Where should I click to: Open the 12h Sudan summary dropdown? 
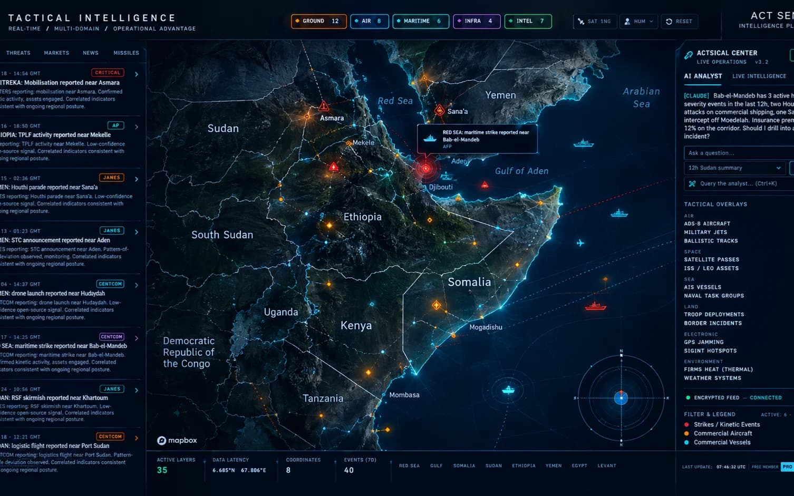pyautogui.click(x=734, y=168)
